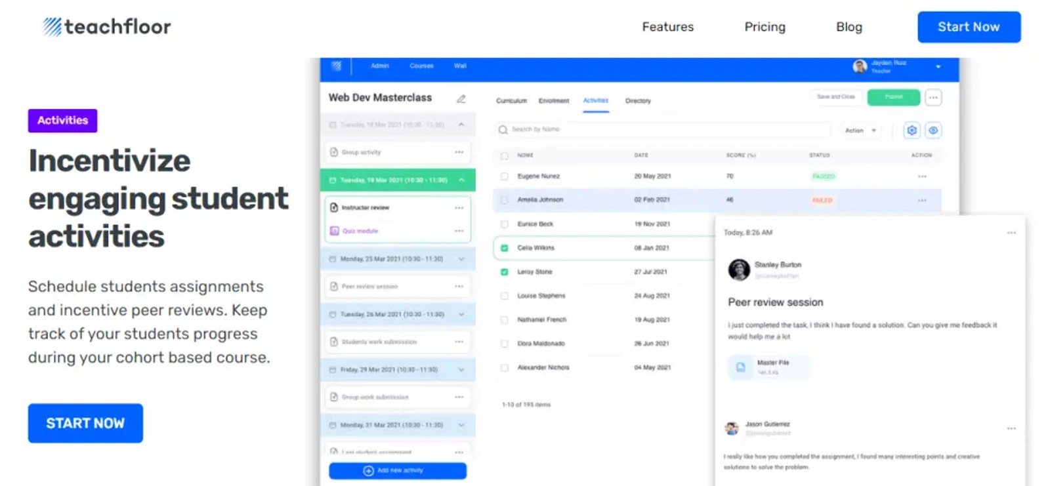The image size is (1050, 486).
Task: Open options menu for Jason Gutierrez comment
Action: [x=1011, y=428]
